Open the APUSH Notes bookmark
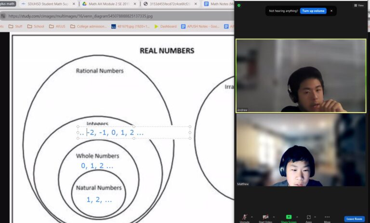The height and width of the screenshot is (223, 370). point(200,27)
